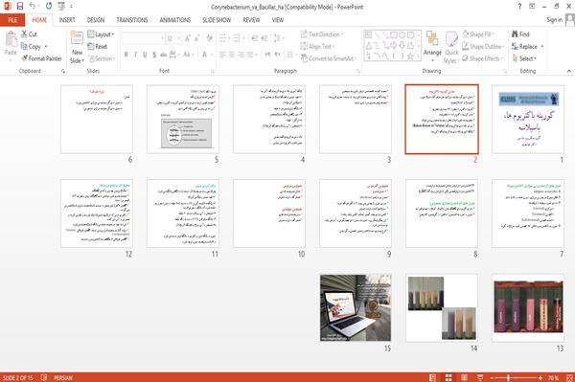This screenshot has height=382, width=575.
Task: Open the FILE tab
Action: pos(12,20)
